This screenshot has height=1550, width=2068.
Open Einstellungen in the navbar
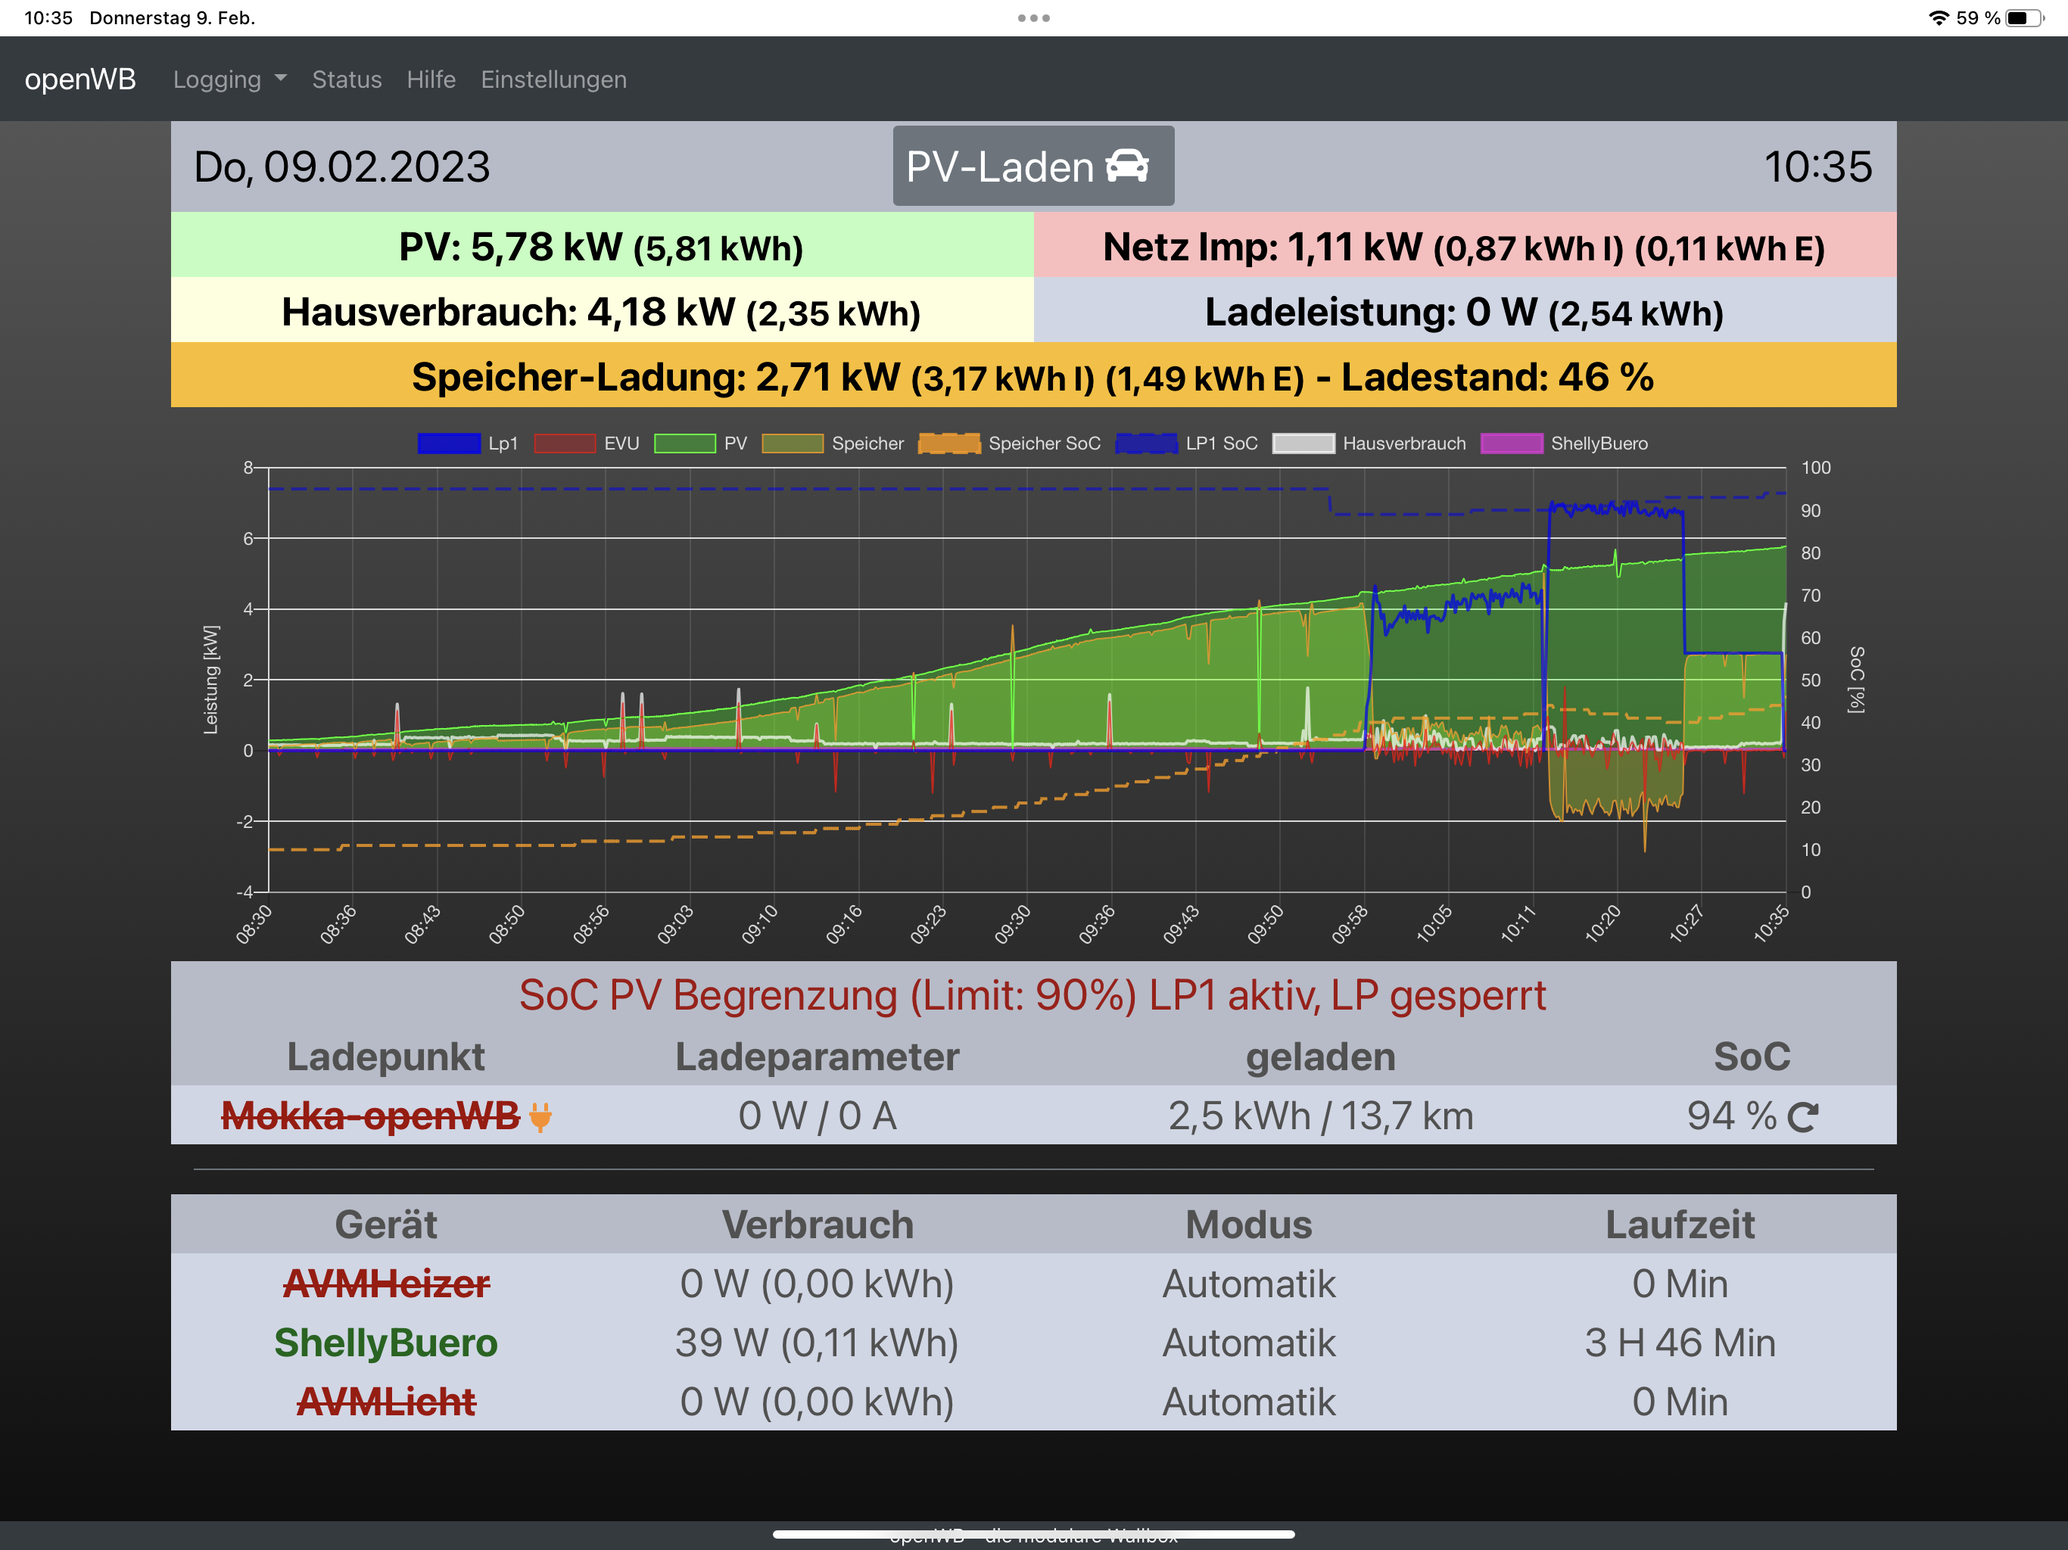click(x=553, y=79)
